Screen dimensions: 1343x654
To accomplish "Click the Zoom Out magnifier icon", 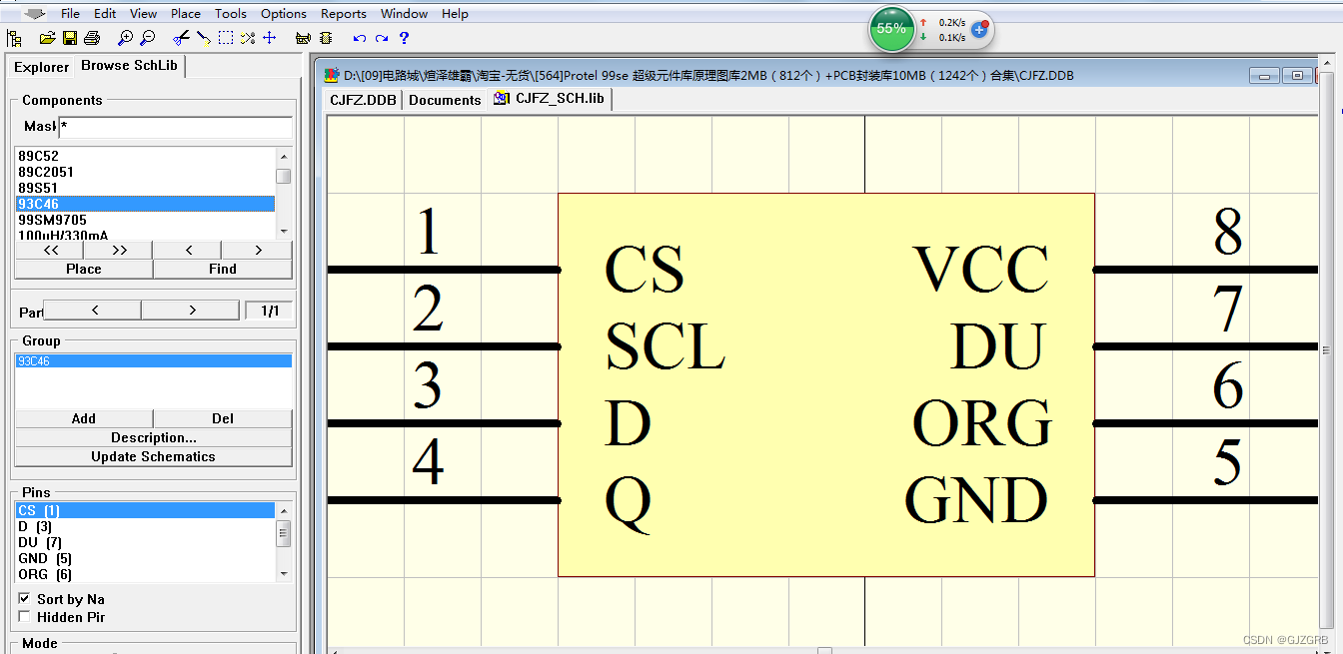I will [x=148, y=38].
